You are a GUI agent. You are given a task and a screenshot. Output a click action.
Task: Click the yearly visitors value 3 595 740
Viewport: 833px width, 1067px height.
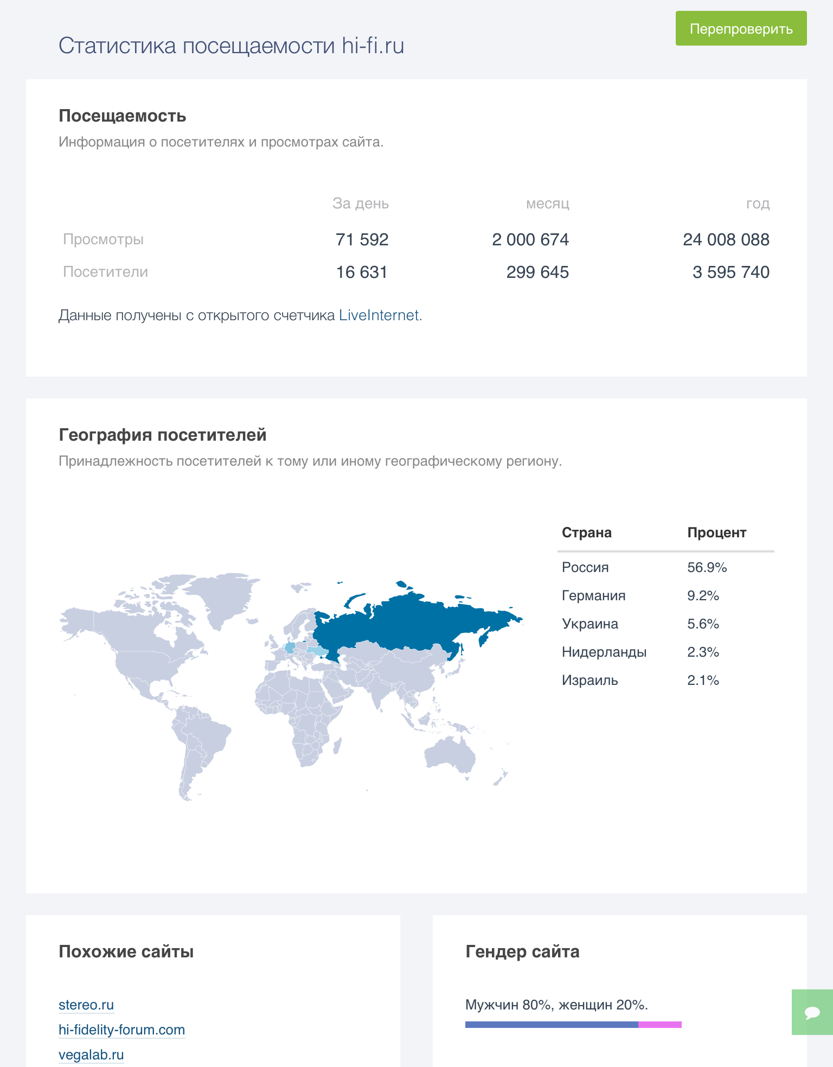coord(731,272)
